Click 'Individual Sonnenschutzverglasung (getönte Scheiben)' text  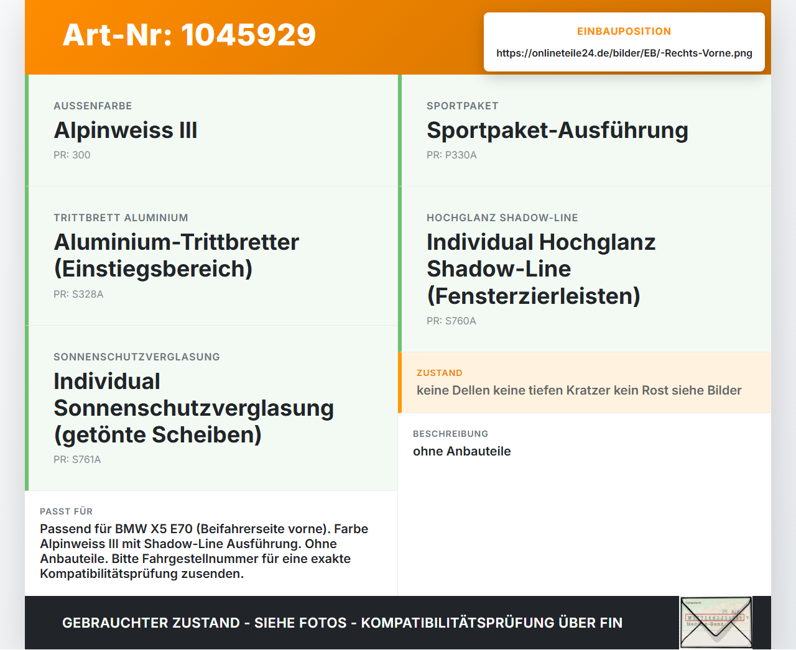point(194,408)
